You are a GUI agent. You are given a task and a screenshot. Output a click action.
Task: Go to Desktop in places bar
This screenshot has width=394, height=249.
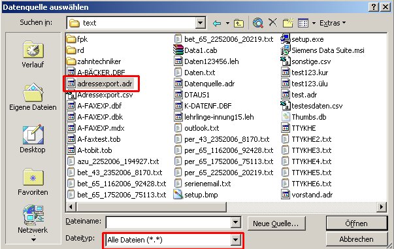(x=33, y=139)
